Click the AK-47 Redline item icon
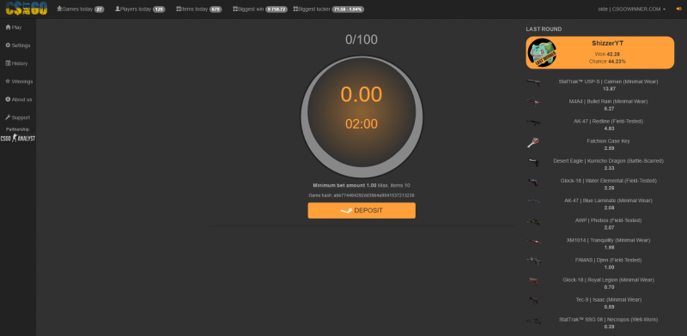Viewport: 687px width, 336px height. tap(533, 122)
